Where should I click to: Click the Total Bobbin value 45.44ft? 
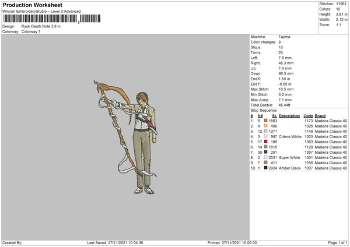284,105
